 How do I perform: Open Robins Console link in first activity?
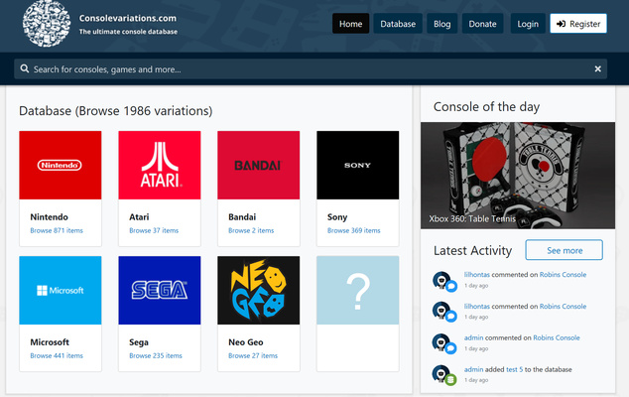[563, 275]
